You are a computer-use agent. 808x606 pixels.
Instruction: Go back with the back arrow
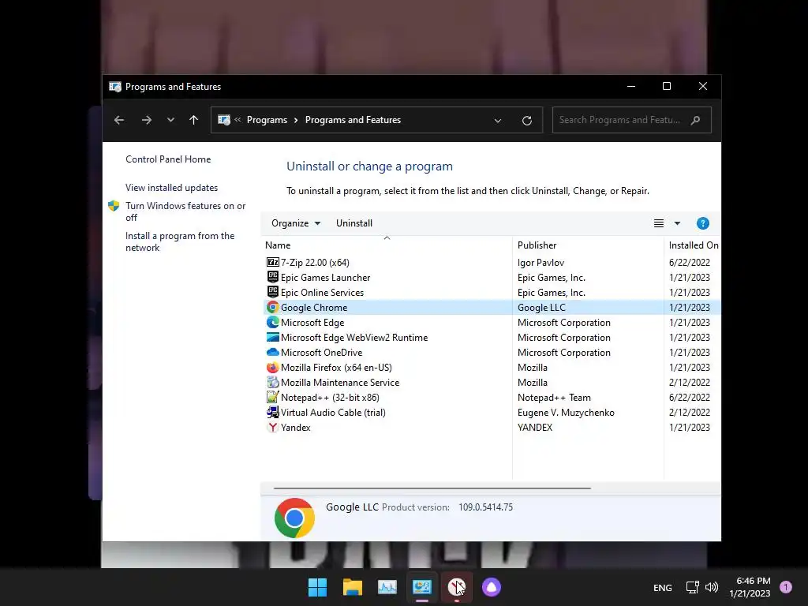coord(119,120)
